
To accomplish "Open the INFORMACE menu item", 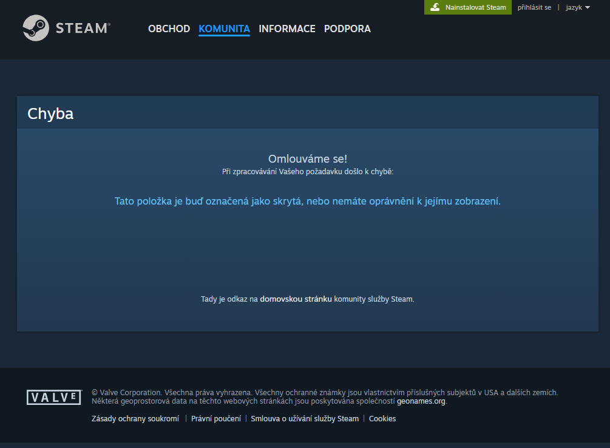I will pyautogui.click(x=287, y=29).
